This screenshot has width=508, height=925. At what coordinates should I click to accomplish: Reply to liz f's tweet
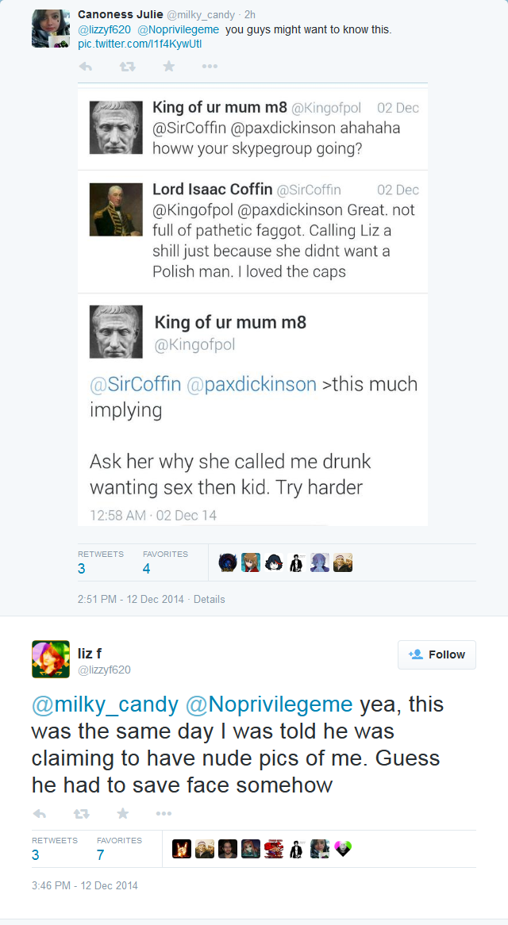pos(40,813)
